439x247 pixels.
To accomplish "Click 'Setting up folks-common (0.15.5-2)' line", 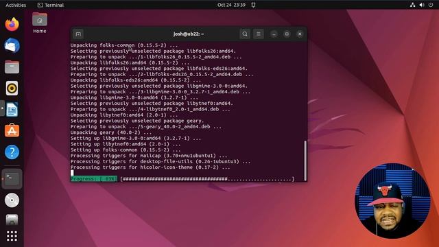I will pos(126,150).
